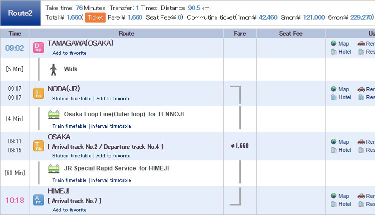Click the Route column header
The height and width of the screenshot is (217, 375).
click(x=127, y=34)
